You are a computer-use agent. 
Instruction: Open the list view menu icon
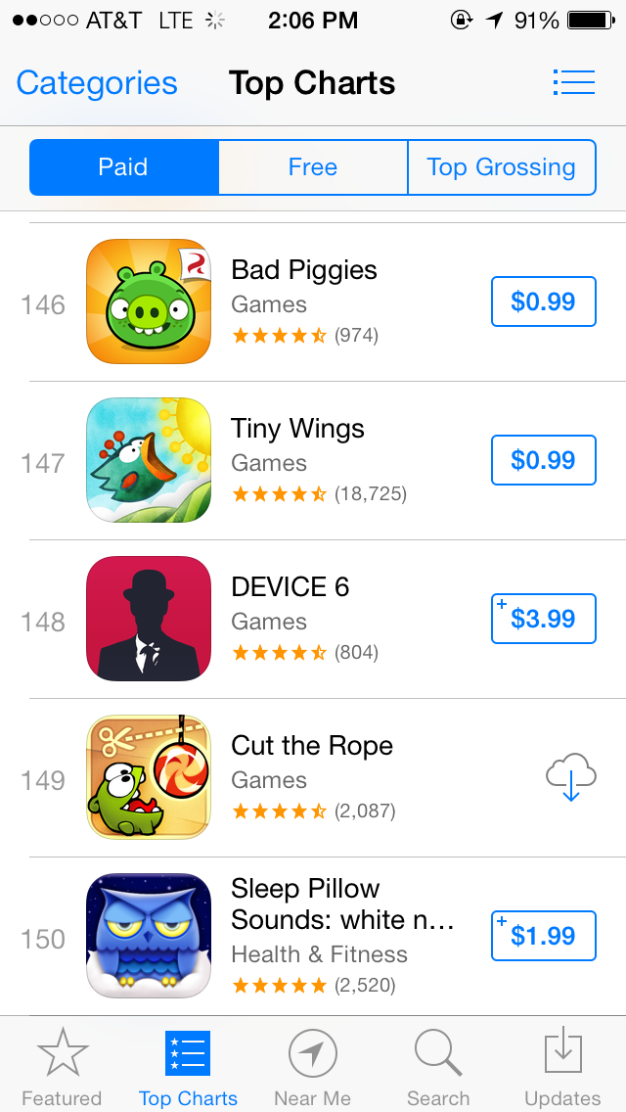573,82
